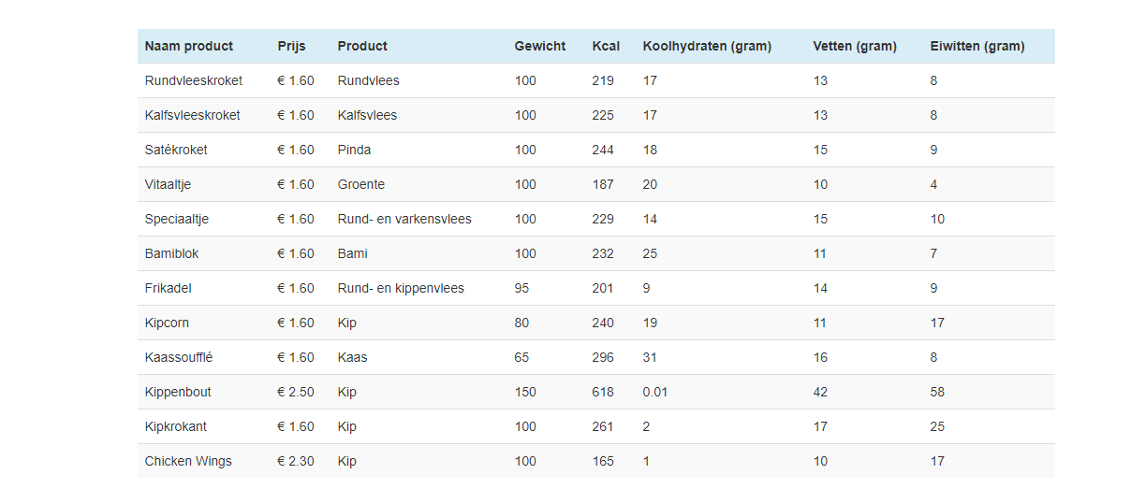Click the Vetten (gram) column header

click(x=855, y=46)
